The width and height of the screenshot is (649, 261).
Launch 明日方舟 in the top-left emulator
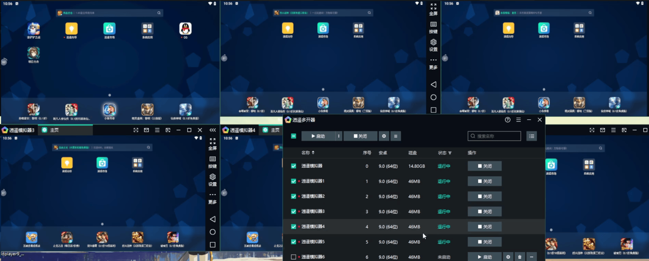(34, 55)
